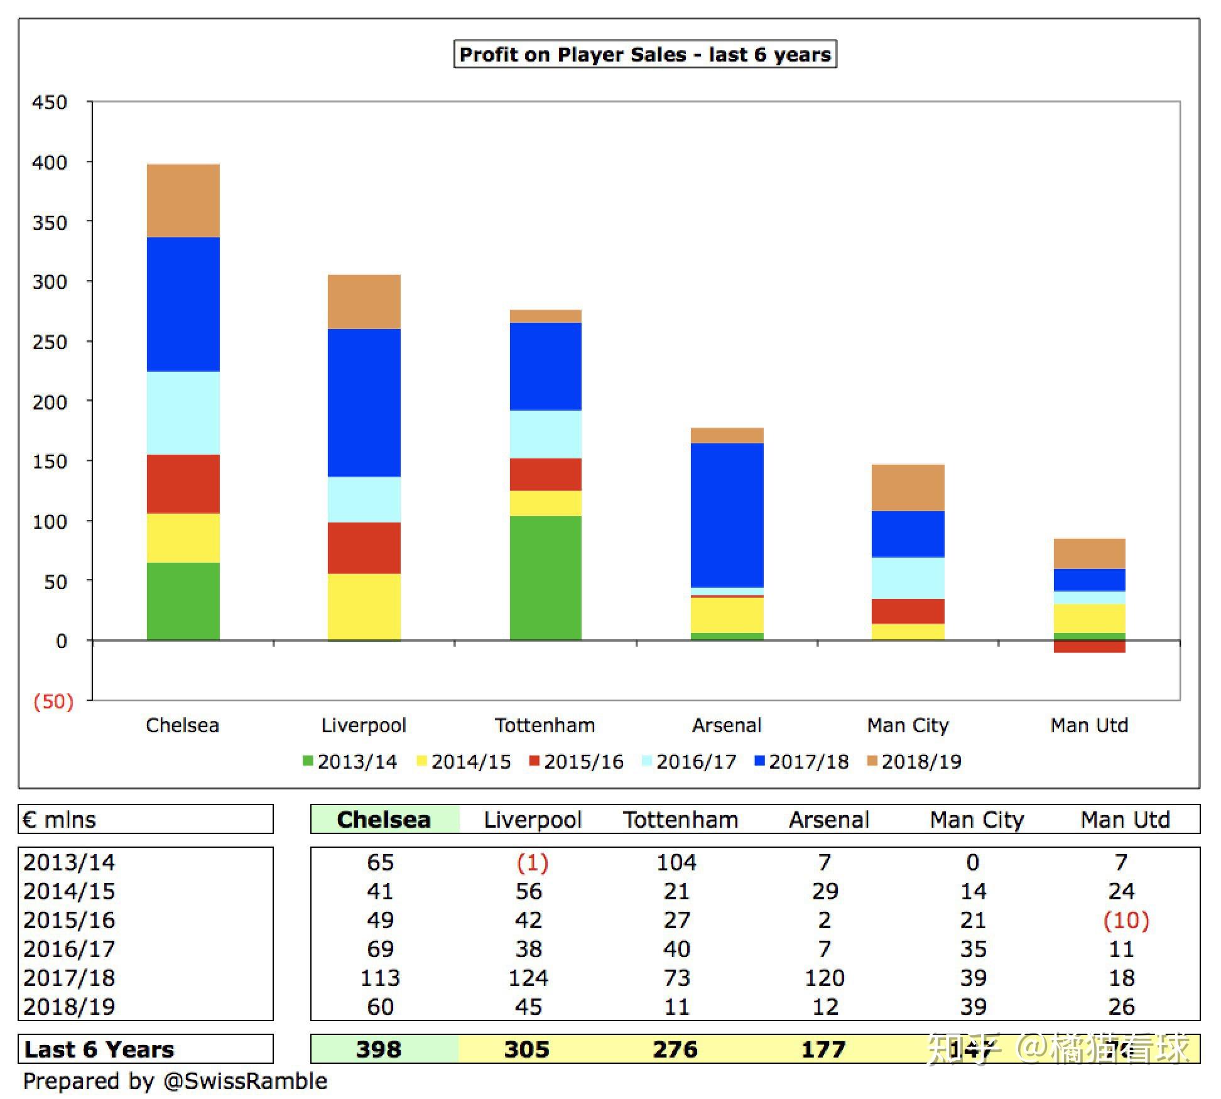Click the 2016/17 light blue legend swatch

(647, 761)
